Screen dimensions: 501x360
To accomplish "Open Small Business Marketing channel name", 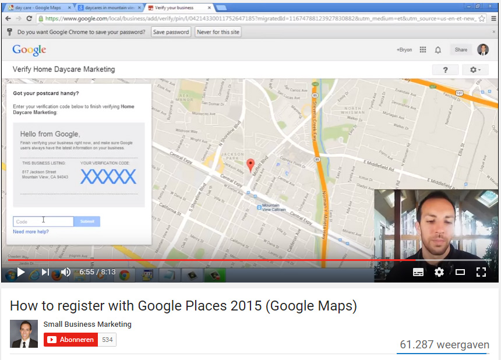I will 87,324.
